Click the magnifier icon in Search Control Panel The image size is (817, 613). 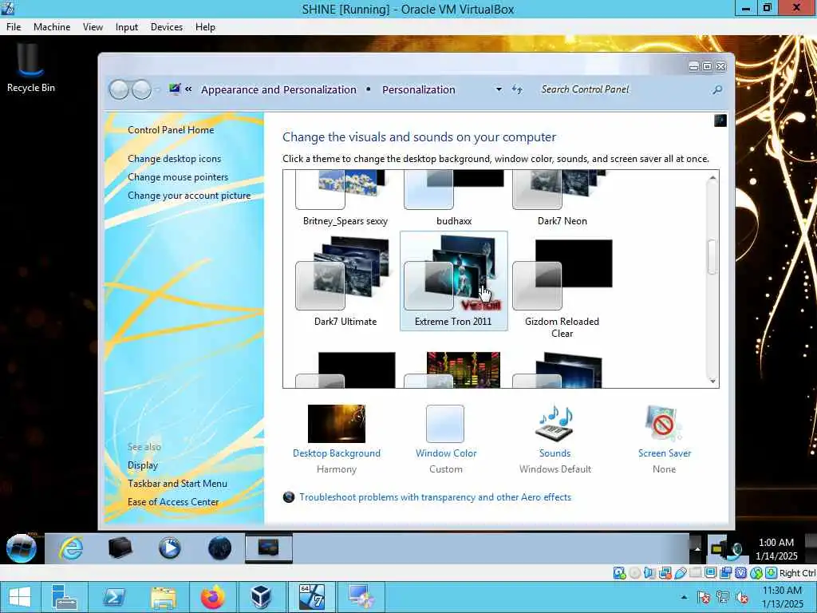coord(717,89)
